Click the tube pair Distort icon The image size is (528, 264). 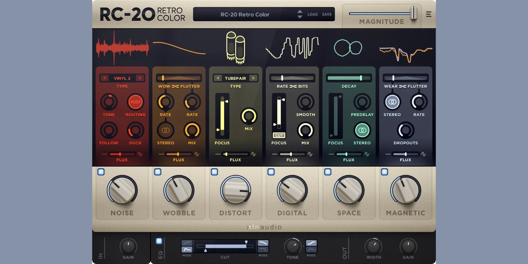[x=235, y=47]
